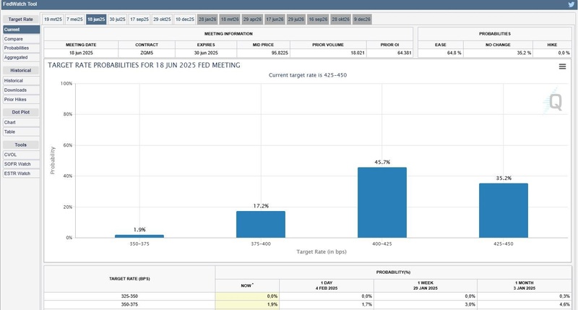Select the 30 jul25 meeting tab
Viewport: 578px width, 310px height.
click(x=117, y=20)
